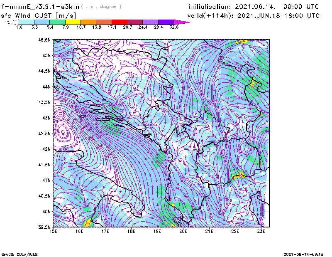Click the '( . x . degree )' grey text
The height and width of the screenshot is (257, 332).
101,7
